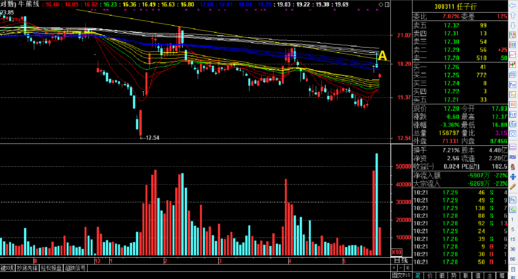Click the 换手 value 7.21%
Screen dimensions: 518x279
pyautogui.click(x=451, y=150)
